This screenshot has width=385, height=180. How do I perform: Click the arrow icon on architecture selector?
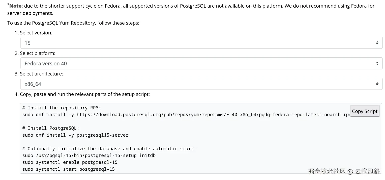pos(377,84)
